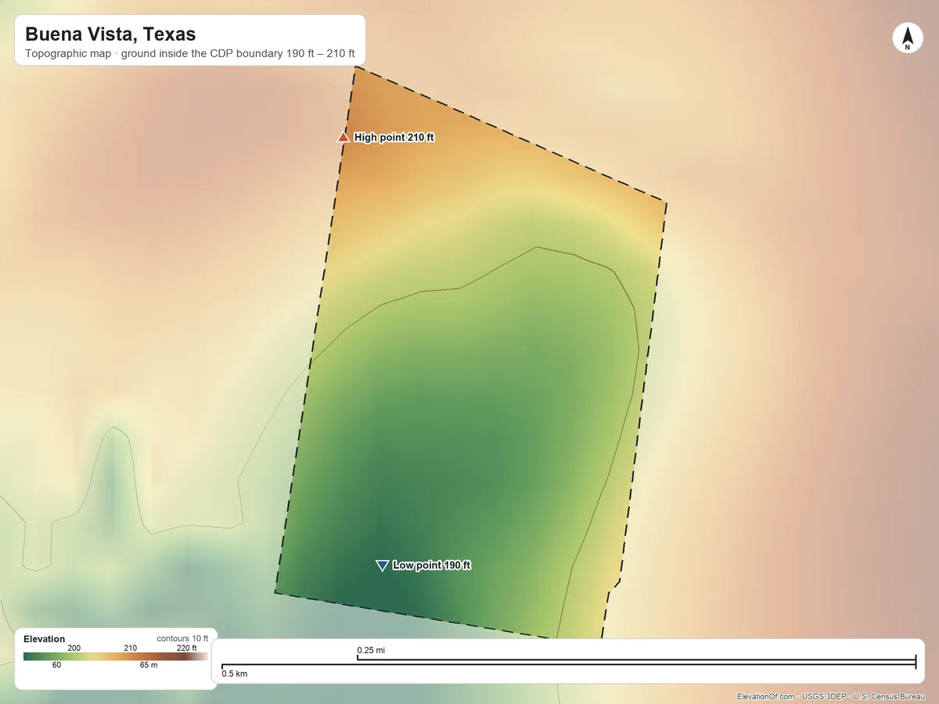
Task: Click the '0.25 mi' scale bar label
Action: [x=370, y=650]
